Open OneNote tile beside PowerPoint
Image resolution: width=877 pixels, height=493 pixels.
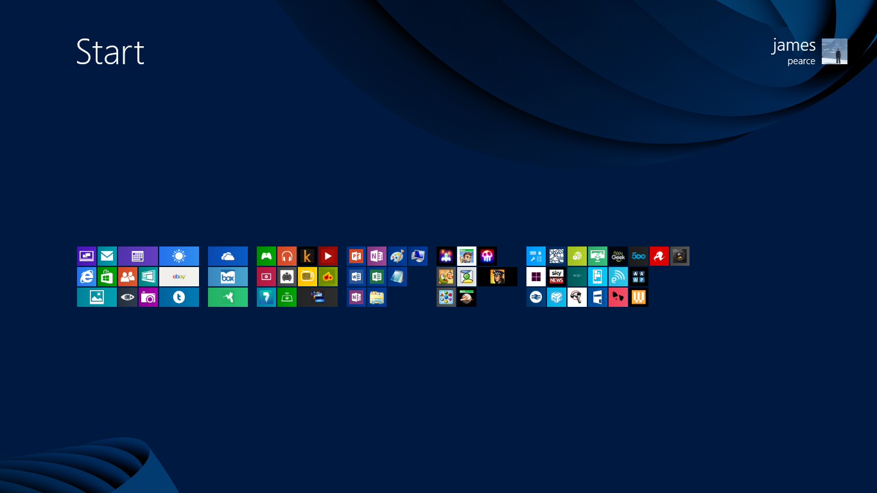[x=377, y=256]
